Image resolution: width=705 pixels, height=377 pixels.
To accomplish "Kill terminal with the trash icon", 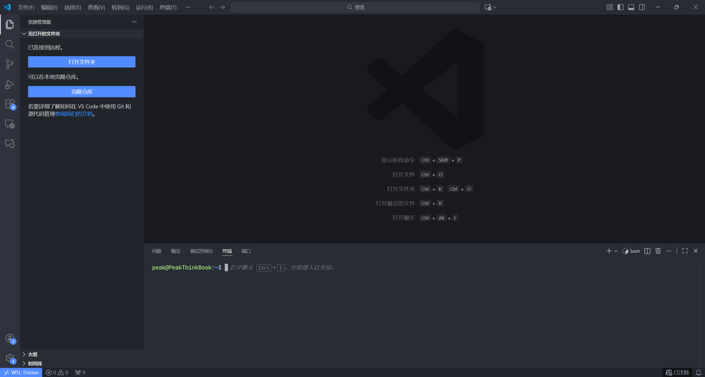I will click(658, 251).
